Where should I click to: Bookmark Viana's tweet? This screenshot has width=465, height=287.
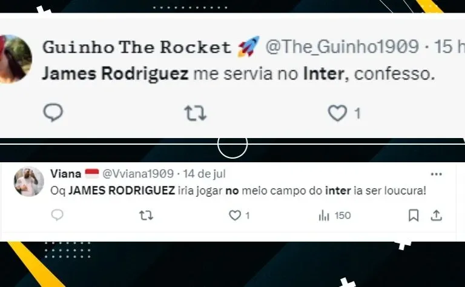(414, 216)
